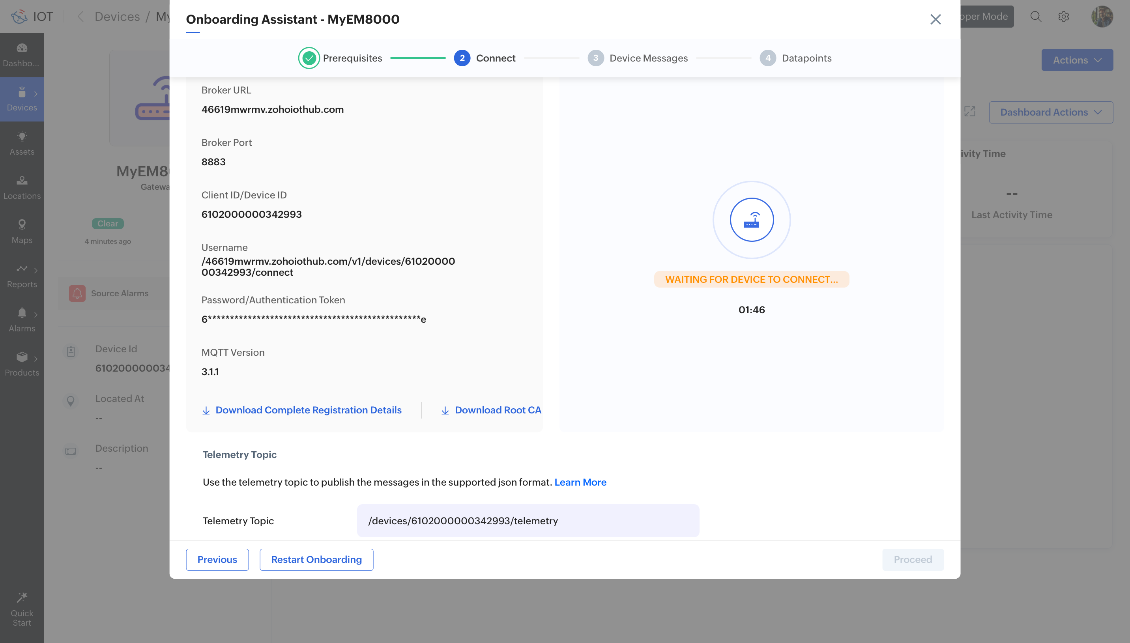Click the search magnifier icon

[x=1035, y=17]
